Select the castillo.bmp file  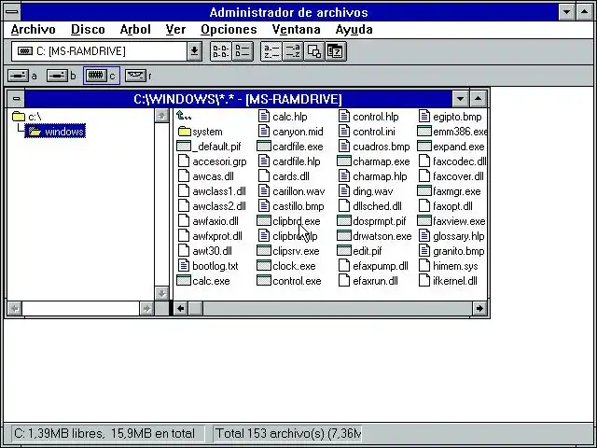point(291,206)
